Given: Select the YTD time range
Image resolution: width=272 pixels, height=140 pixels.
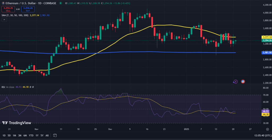Looking at the screenshot, I should (31, 135).
